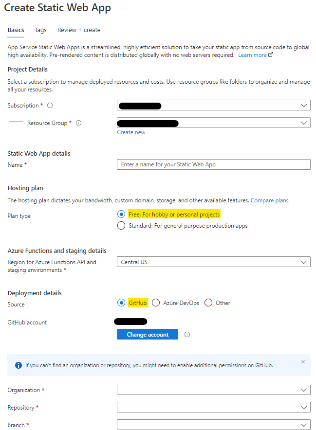316x430 pixels.
Task: Switch to the Basics tab
Action: [x=16, y=30]
